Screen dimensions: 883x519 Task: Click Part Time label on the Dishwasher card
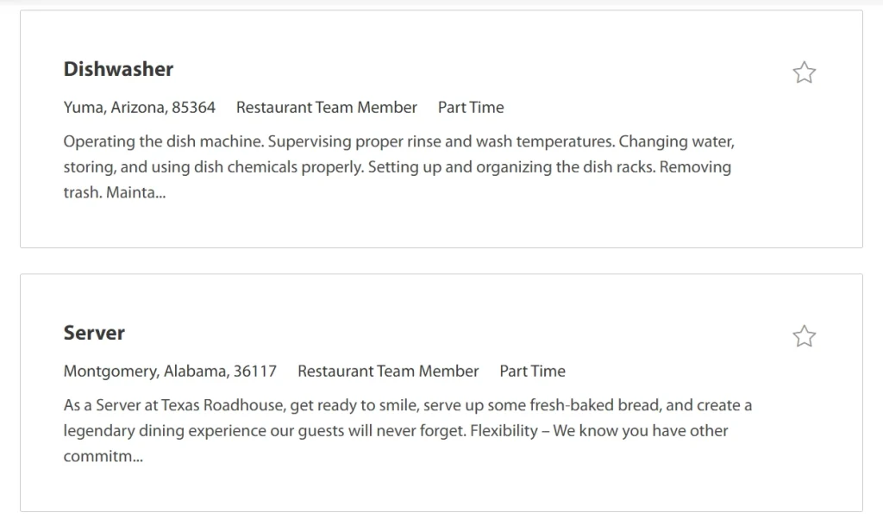point(470,108)
